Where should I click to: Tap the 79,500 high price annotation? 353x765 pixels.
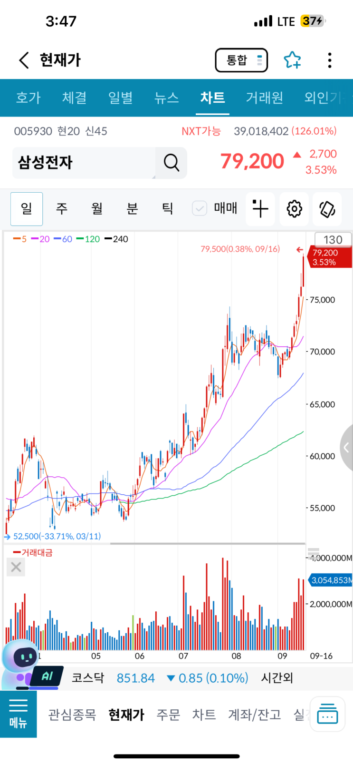240,249
